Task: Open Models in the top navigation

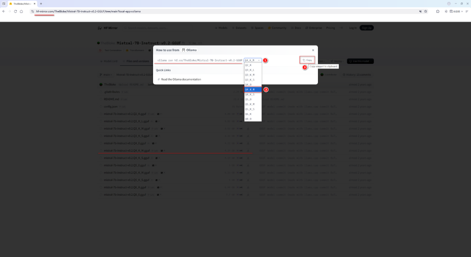Action: [x=221, y=28]
